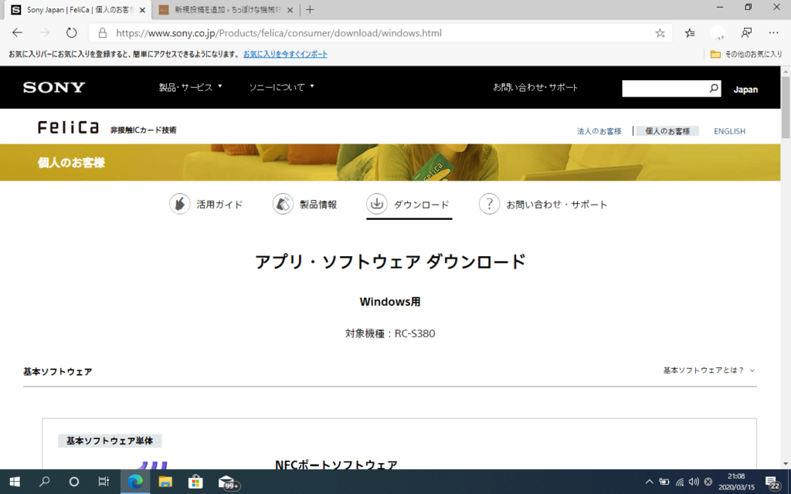The width and height of the screenshot is (791, 494).
Task: Click 対象機種：RC-S380 text
Action: point(390,333)
